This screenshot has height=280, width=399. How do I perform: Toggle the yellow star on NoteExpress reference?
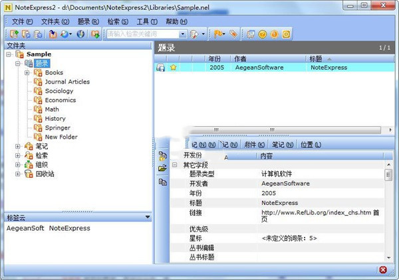coord(174,68)
